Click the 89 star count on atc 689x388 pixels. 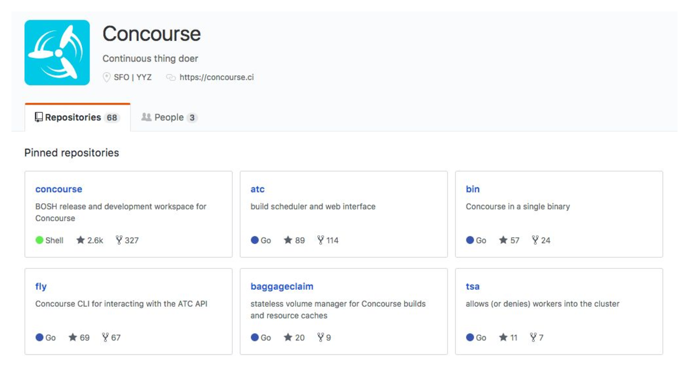coord(300,240)
